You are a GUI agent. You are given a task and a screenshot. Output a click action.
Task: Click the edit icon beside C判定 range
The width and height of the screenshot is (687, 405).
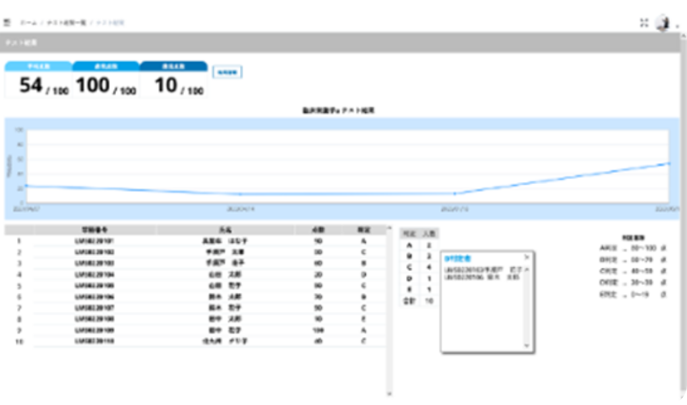click(x=663, y=272)
